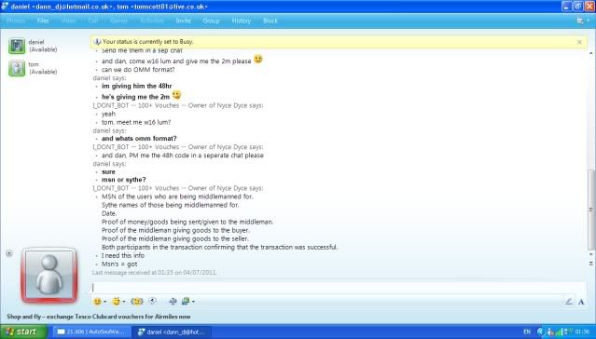This screenshot has width=596, height=339.
Task: Click tom's contact avatar icon
Action: (17, 68)
